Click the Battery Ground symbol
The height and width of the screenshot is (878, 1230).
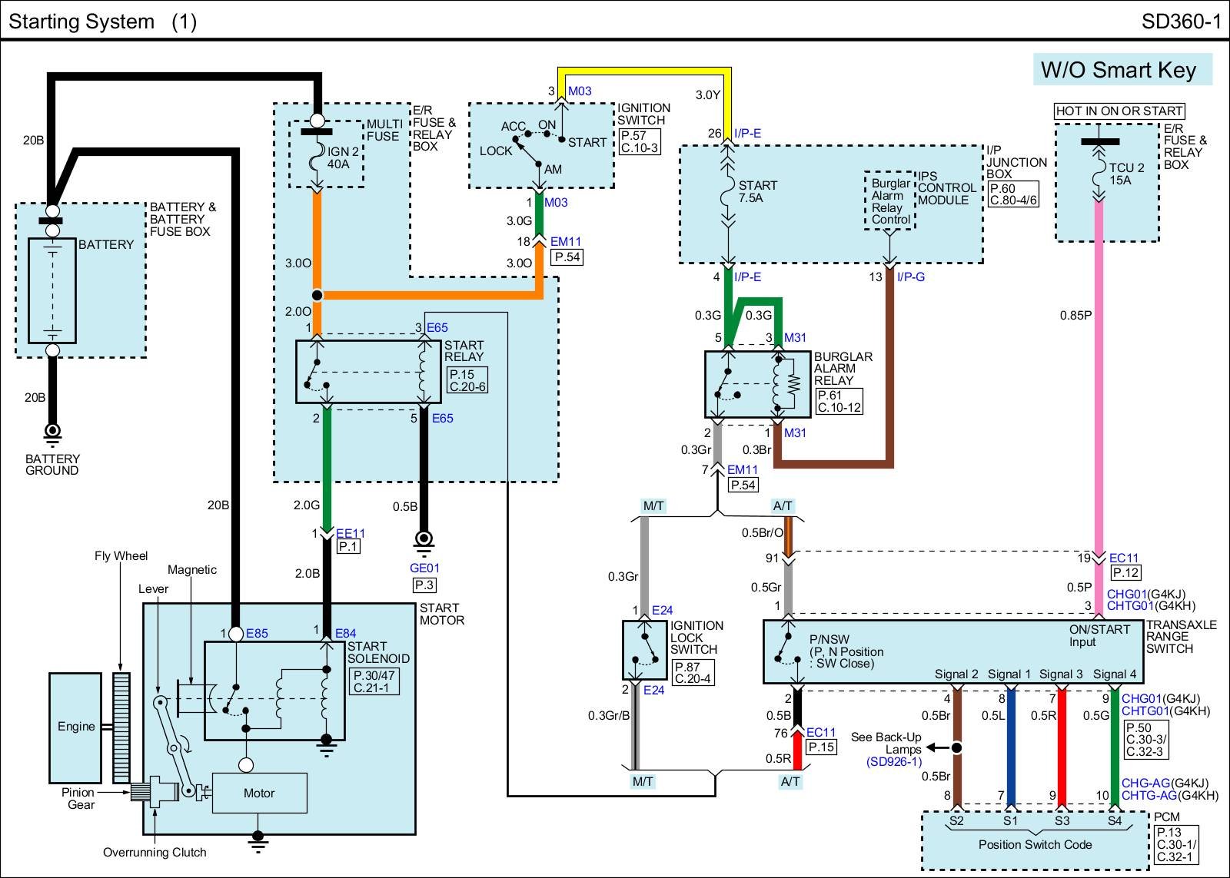52,434
